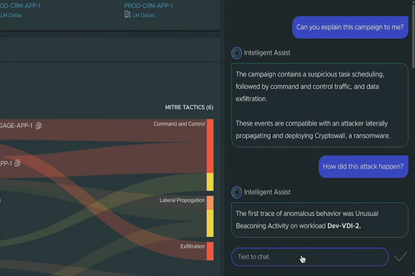Click the MITRE TACTICS (6) header
Screen dimensions: 415x276
[x=189, y=107]
